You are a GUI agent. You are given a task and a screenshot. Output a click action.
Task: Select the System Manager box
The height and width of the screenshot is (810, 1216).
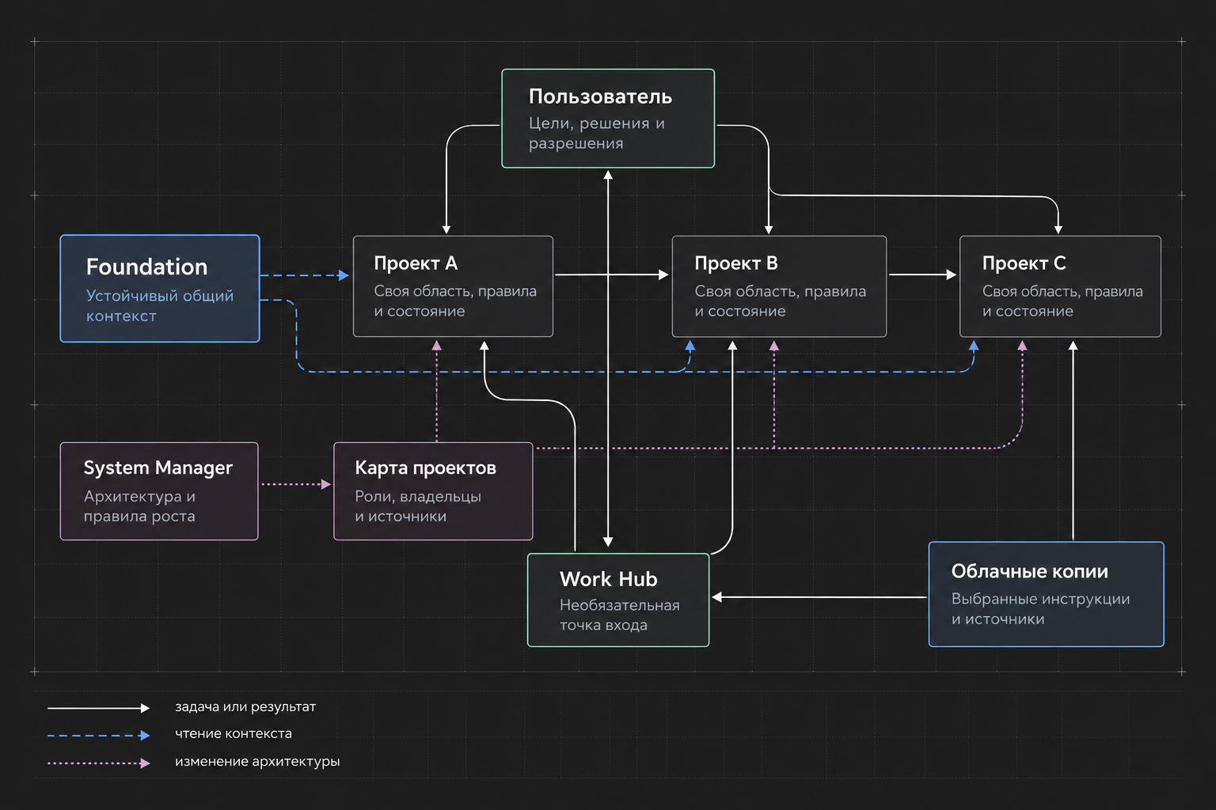click(159, 491)
